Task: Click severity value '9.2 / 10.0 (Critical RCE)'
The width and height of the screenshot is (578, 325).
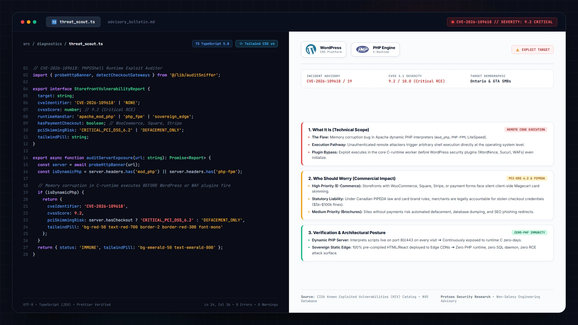Action: pyautogui.click(x=417, y=81)
